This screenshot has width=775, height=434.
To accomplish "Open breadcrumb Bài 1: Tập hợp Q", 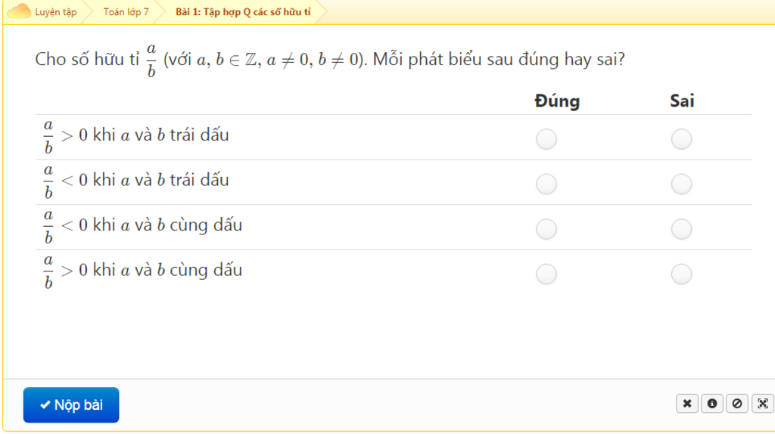I will [243, 12].
